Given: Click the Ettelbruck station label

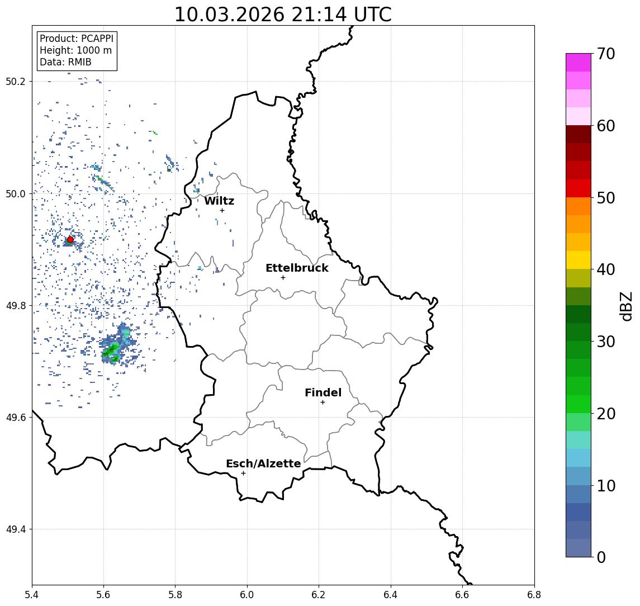Looking at the screenshot, I should click(x=297, y=268).
